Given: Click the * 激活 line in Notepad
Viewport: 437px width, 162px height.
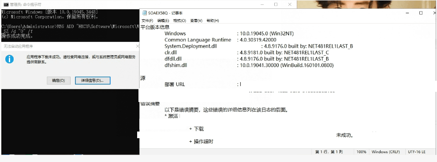Looking at the screenshot, I should click(171, 116).
